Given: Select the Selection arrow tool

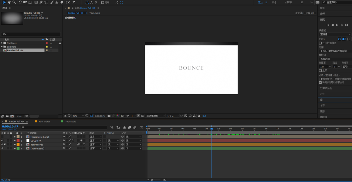Looking at the screenshot, I should [4, 2].
